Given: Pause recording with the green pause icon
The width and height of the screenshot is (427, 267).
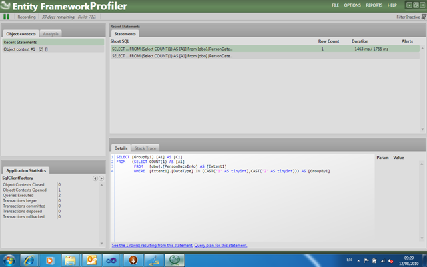Looking at the screenshot, I should [x=7, y=17].
